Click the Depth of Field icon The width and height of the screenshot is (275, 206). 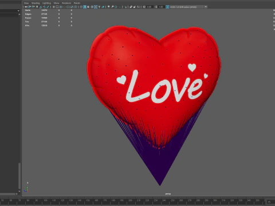(120, 7)
